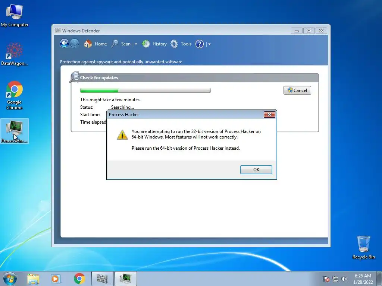Minimize the Windows Defender window
Image resolution: width=382 pixels, height=286 pixels.
[297, 31]
